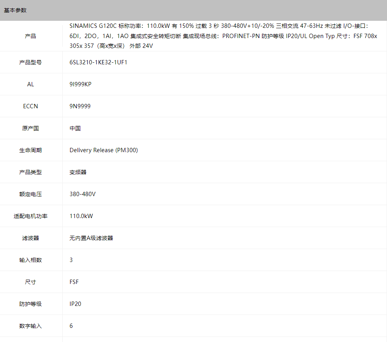Click the value 9N9999
Image resolution: width=387 pixels, height=342 pixels.
(x=80, y=106)
